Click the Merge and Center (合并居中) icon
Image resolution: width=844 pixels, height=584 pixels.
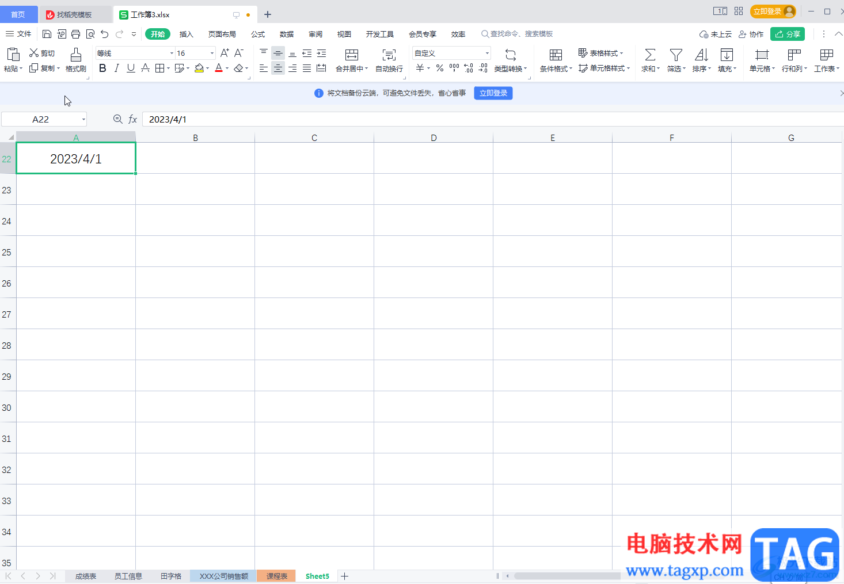pyautogui.click(x=351, y=55)
